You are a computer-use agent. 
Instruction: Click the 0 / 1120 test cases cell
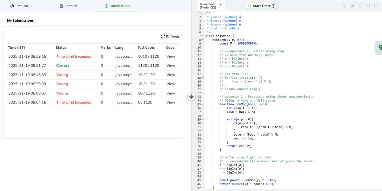[x=145, y=103]
